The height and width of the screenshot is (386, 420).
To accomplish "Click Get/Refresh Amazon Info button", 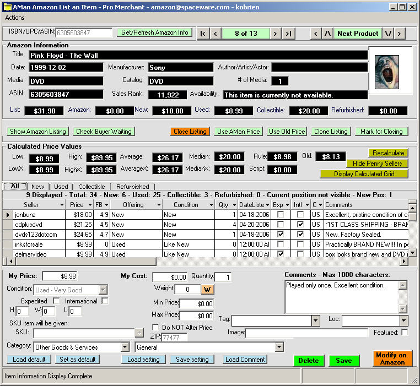I will click(155, 32).
